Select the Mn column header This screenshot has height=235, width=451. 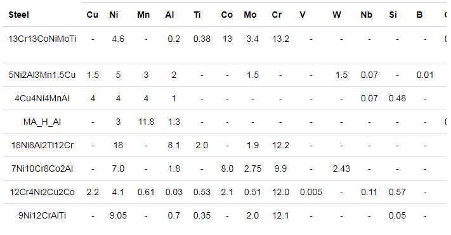coord(143,15)
